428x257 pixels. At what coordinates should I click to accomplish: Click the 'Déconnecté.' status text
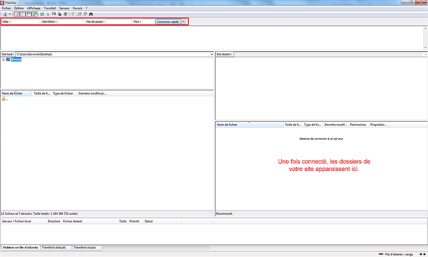(x=224, y=214)
